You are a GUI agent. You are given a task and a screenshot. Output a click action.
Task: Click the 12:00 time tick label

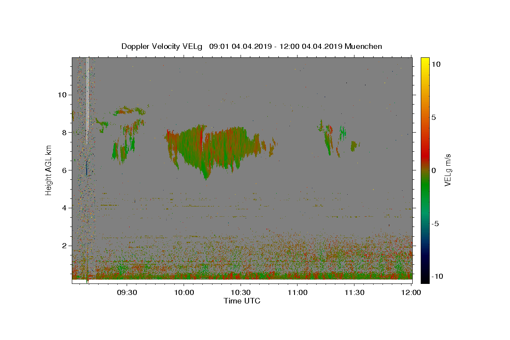pos(411,292)
